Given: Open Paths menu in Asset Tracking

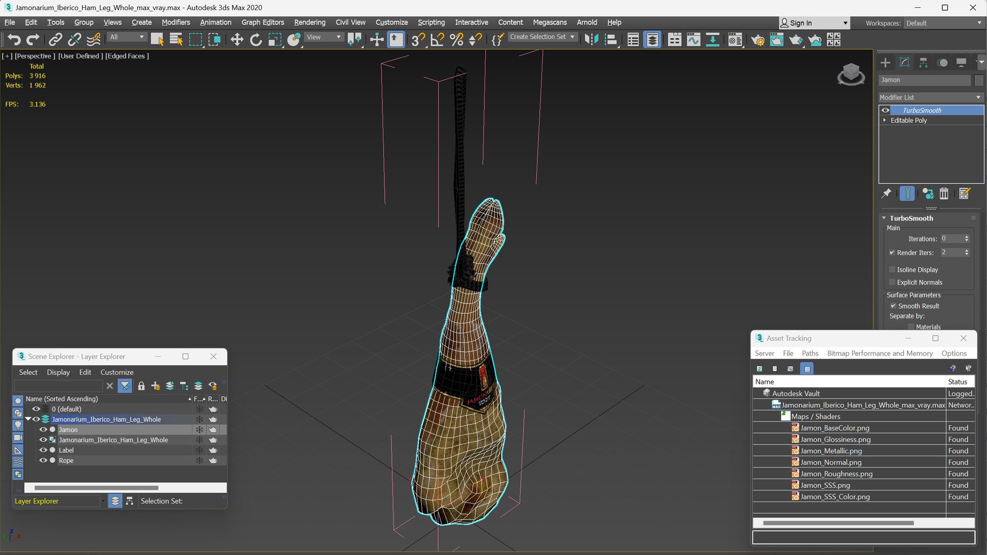Looking at the screenshot, I should [810, 353].
